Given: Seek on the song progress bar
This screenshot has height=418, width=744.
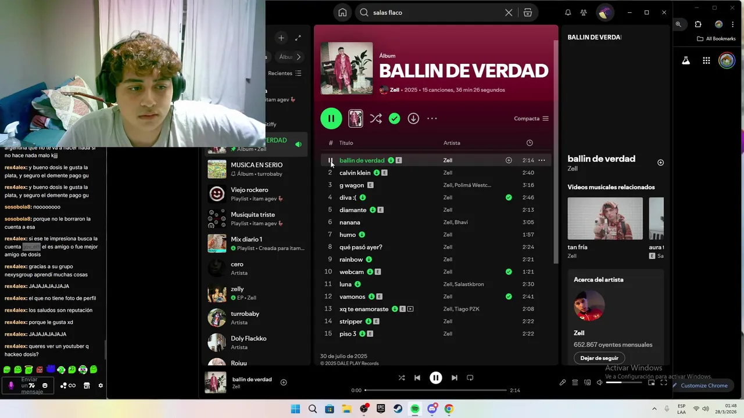Looking at the screenshot, I should [435, 390].
